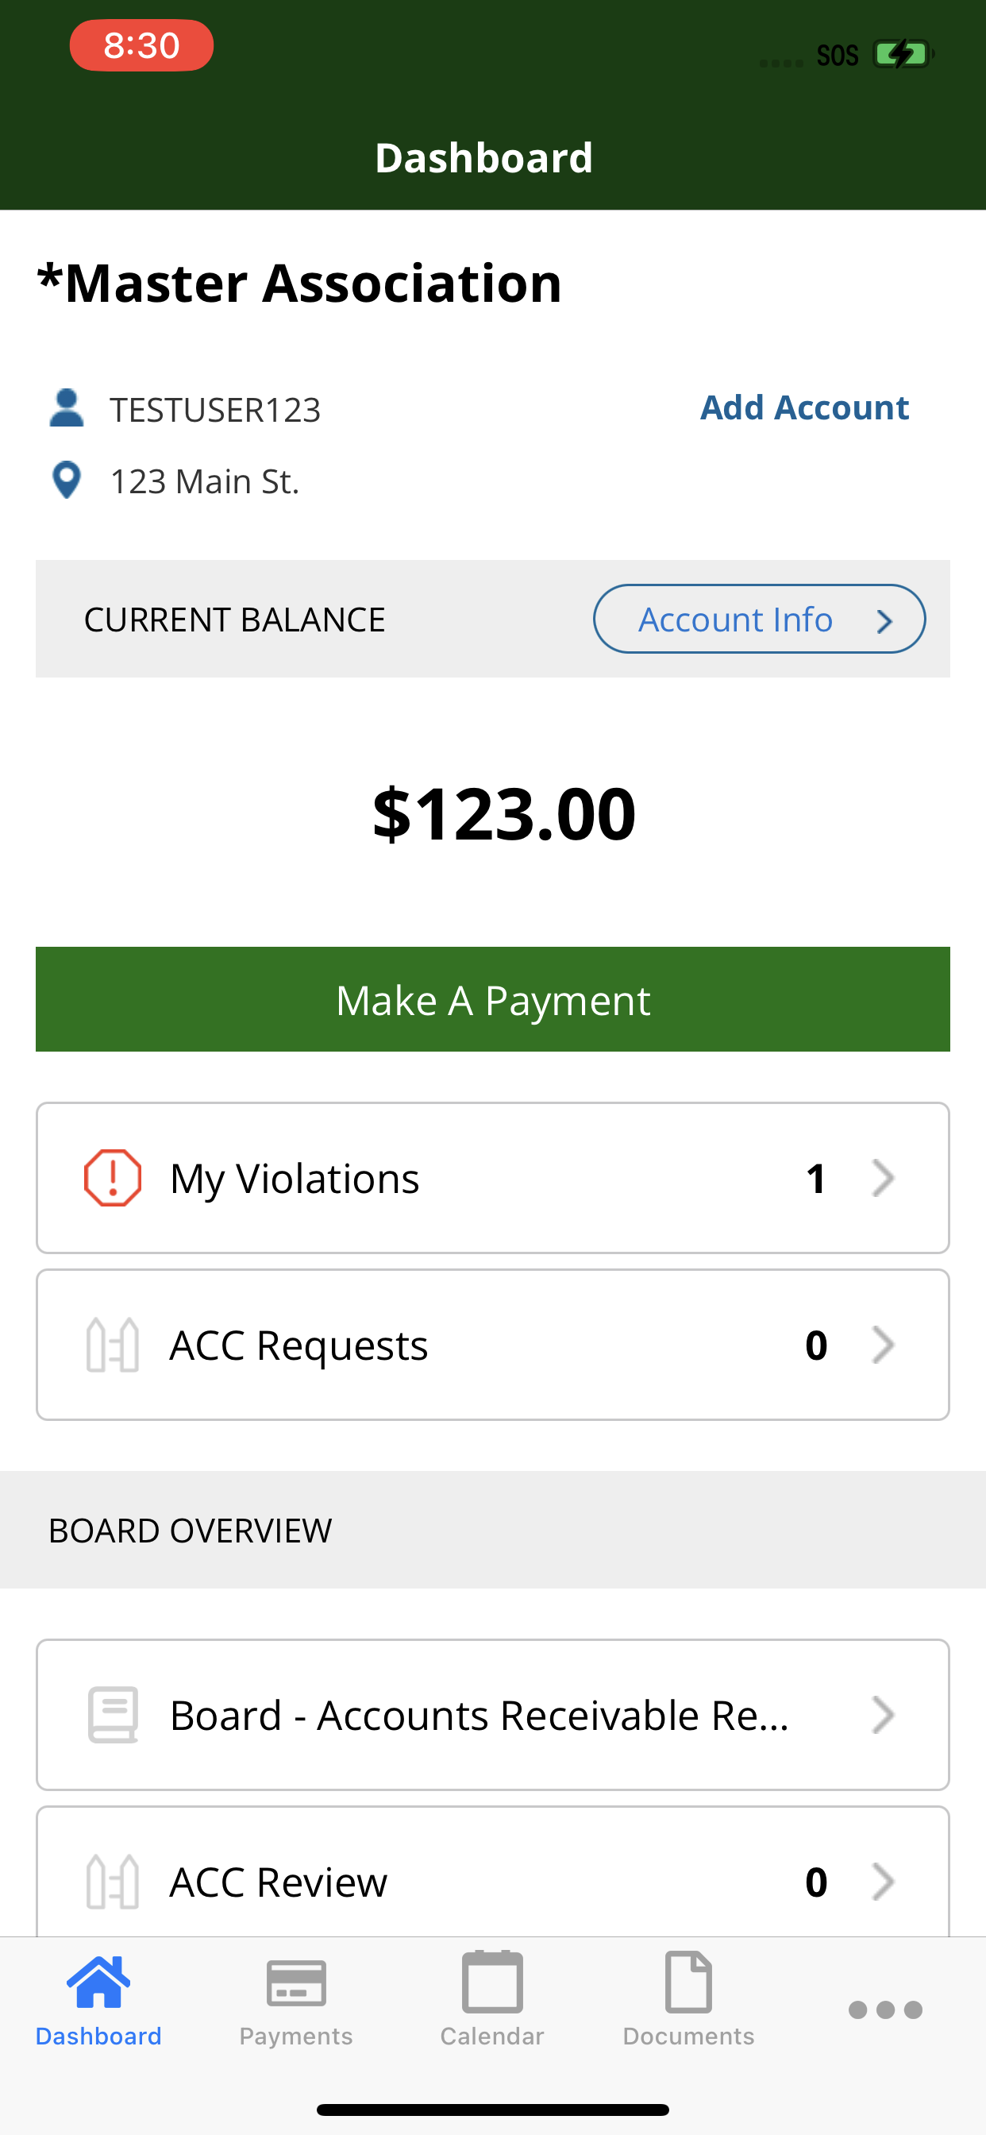Screen dimensions: 986x2135
Task: Select the Documents tab label
Action: tap(688, 2037)
